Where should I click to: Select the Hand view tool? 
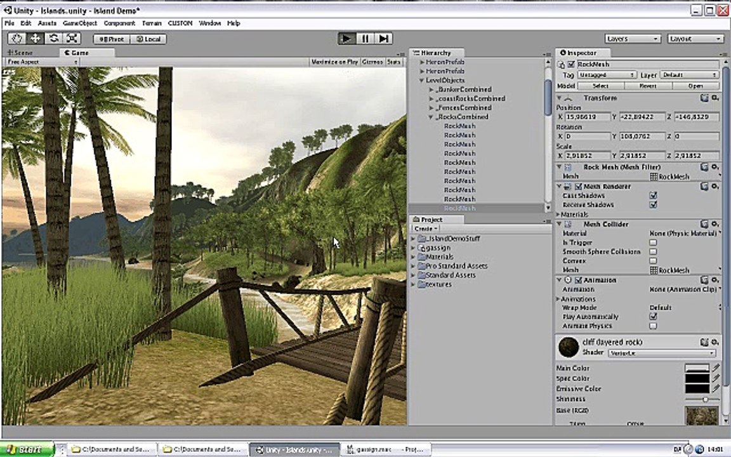(x=16, y=39)
